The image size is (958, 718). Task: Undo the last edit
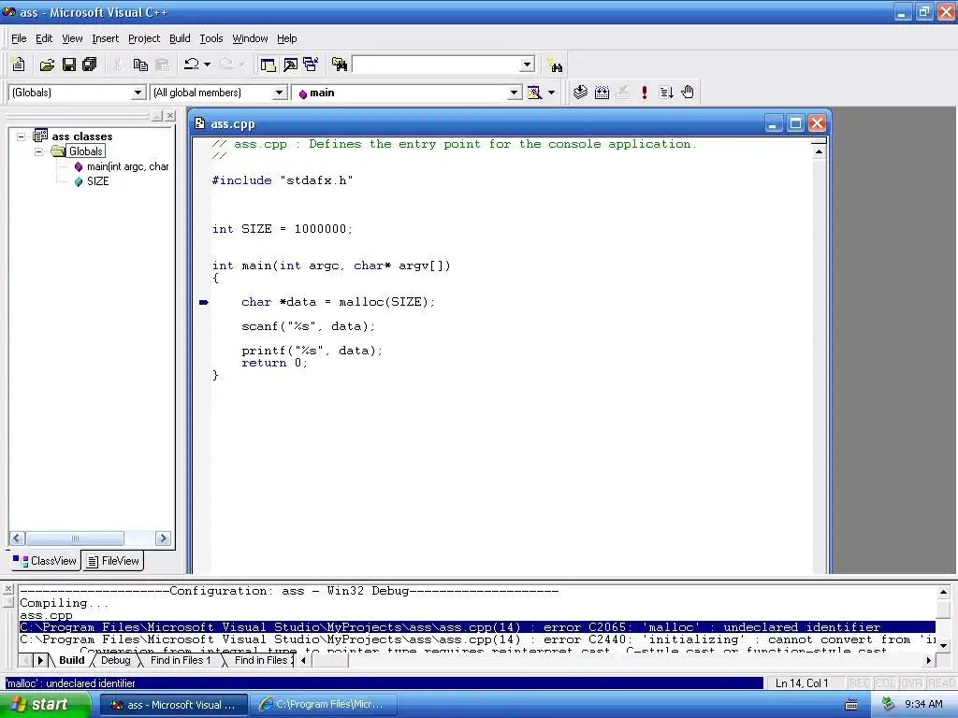coord(192,65)
